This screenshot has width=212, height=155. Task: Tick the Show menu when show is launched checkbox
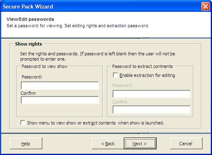tap(23, 122)
